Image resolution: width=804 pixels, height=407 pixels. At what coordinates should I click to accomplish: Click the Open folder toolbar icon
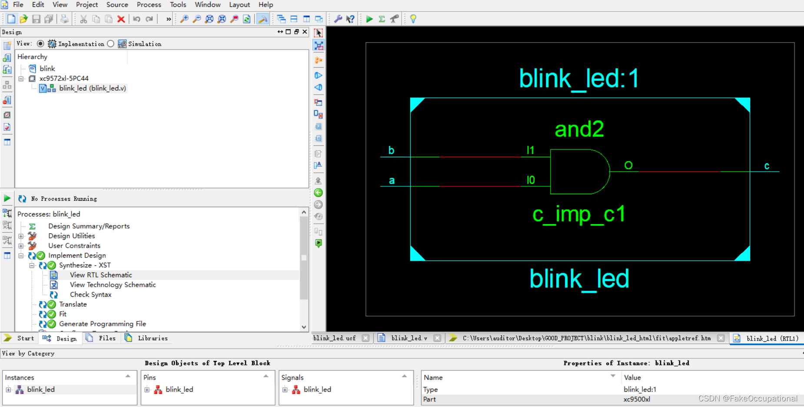point(23,19)
